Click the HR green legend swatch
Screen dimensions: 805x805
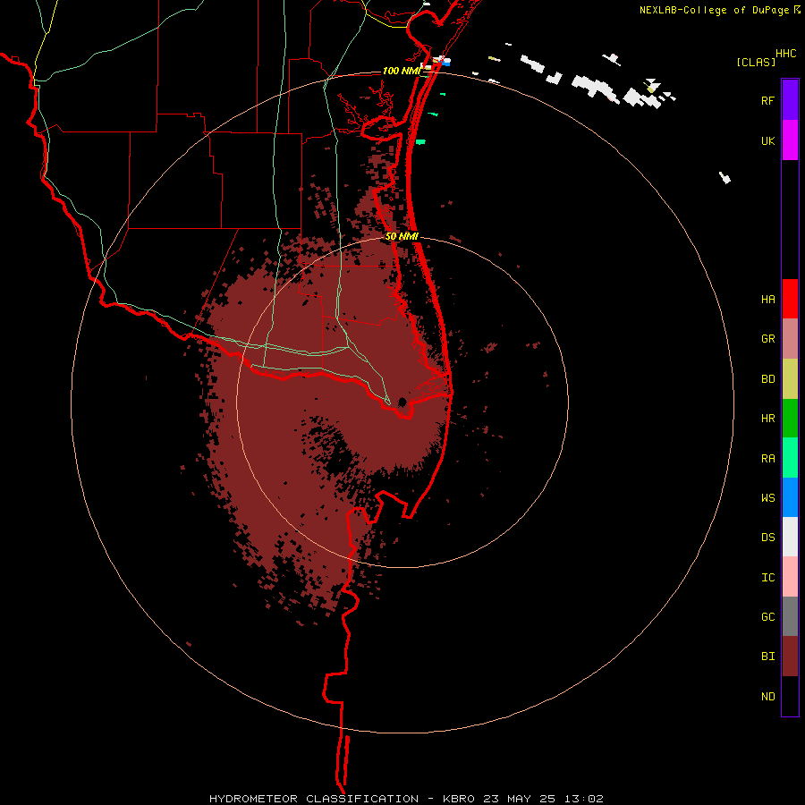[790, 419]
